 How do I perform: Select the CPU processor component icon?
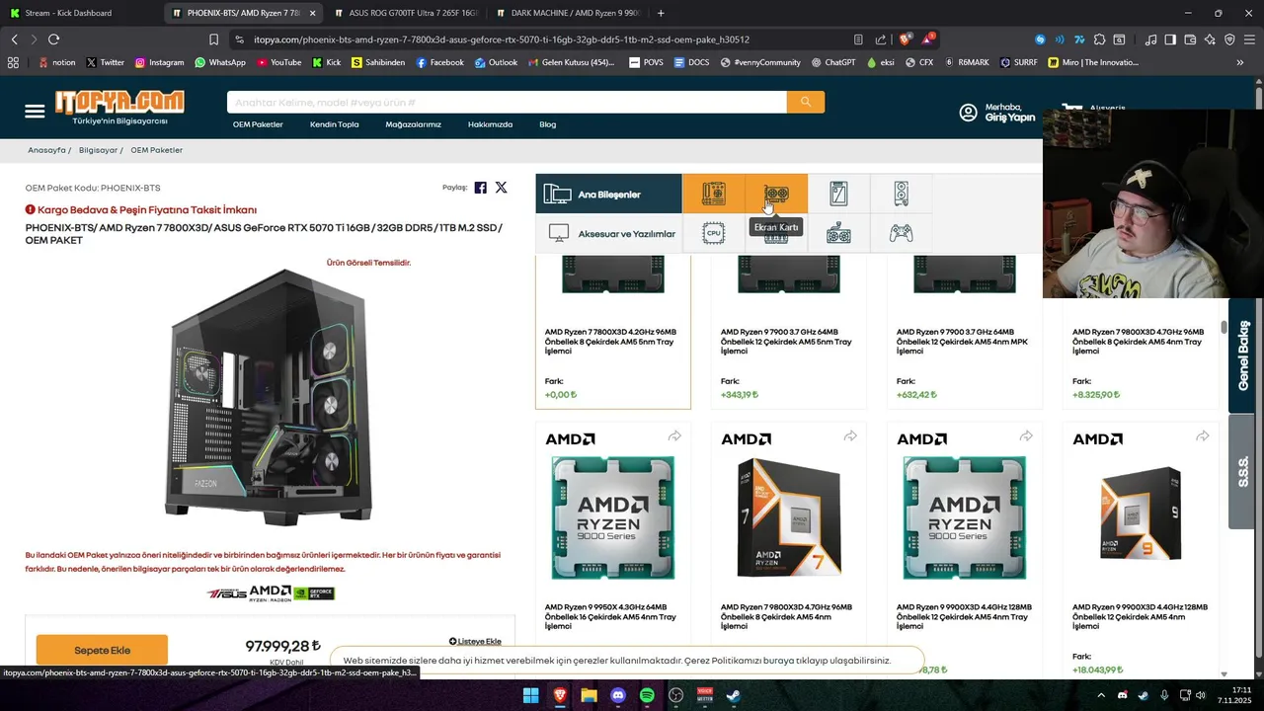(x=713, y=233)
